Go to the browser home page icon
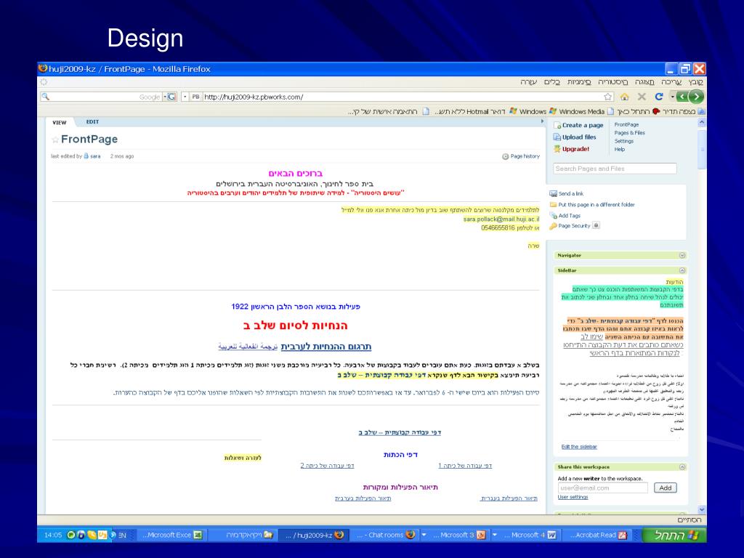Screen dimensions: 744x558 (x=624, y=97)
